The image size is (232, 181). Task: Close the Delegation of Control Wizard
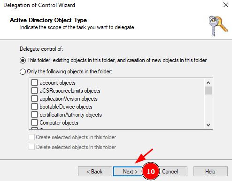point(226,5)
